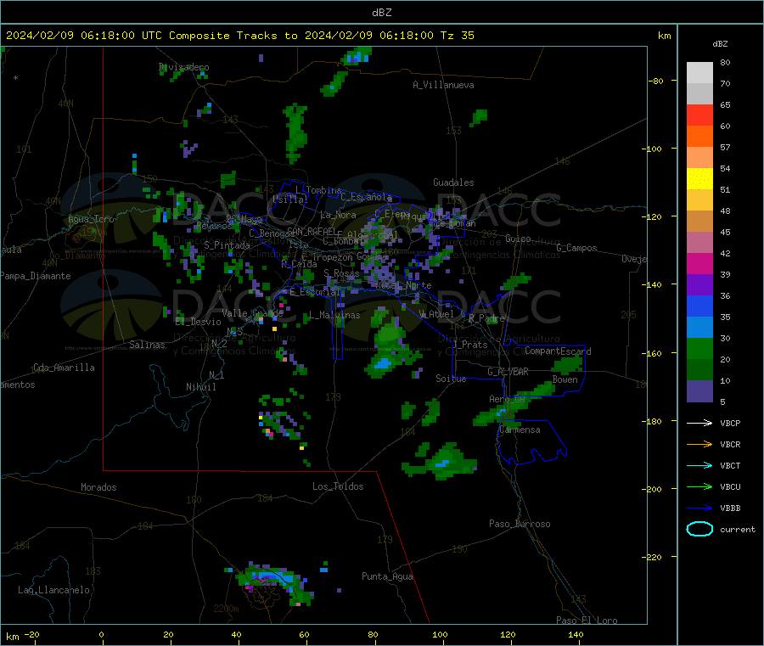Click the G_Campos map label

pos(576,248)
